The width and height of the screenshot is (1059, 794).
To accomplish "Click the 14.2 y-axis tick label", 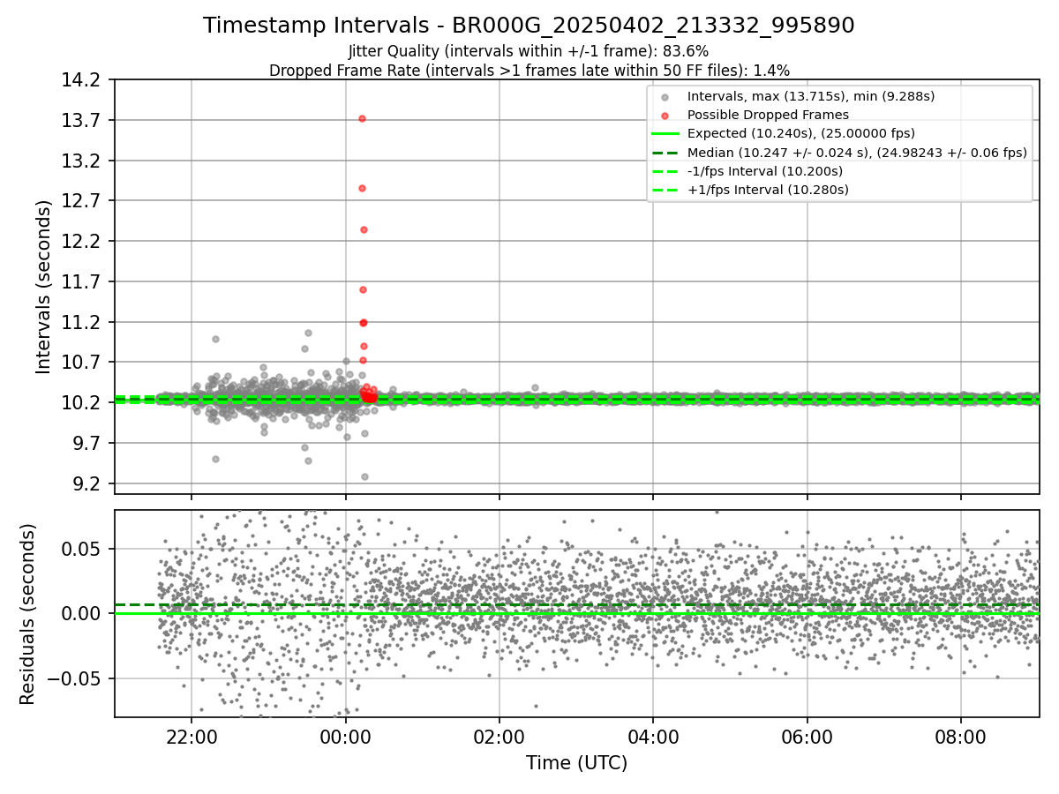I will coord(80,80).
